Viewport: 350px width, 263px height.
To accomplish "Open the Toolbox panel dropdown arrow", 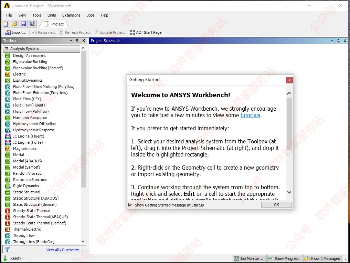I will 71,41.
